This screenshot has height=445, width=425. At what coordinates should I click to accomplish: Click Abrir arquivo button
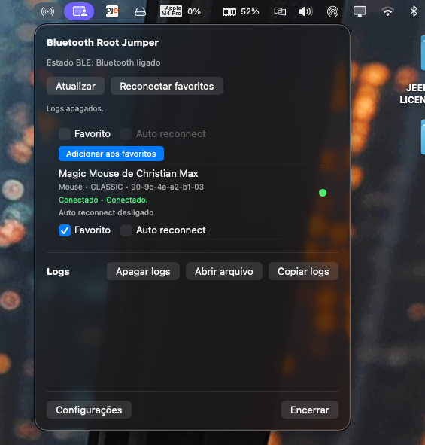click(223, 271)
